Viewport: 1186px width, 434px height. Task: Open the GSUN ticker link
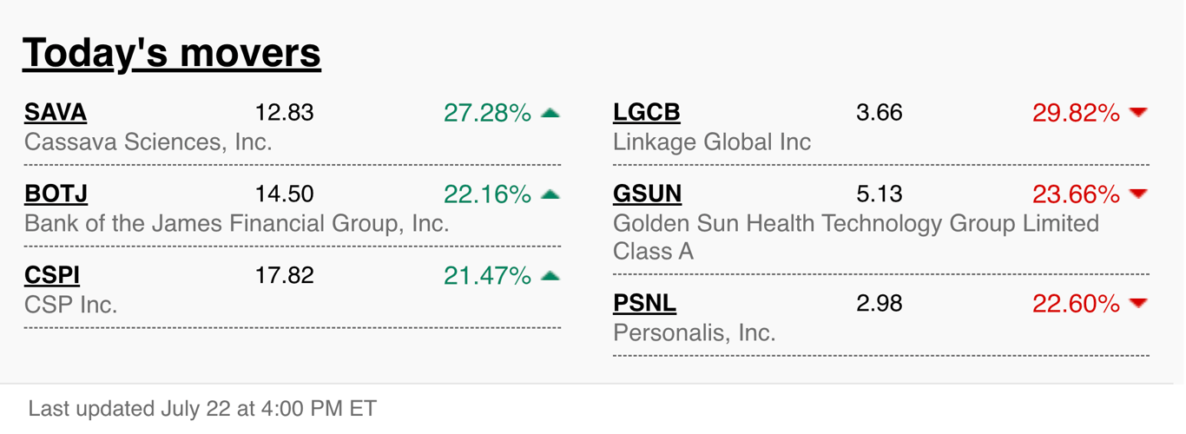coord(648,194)
